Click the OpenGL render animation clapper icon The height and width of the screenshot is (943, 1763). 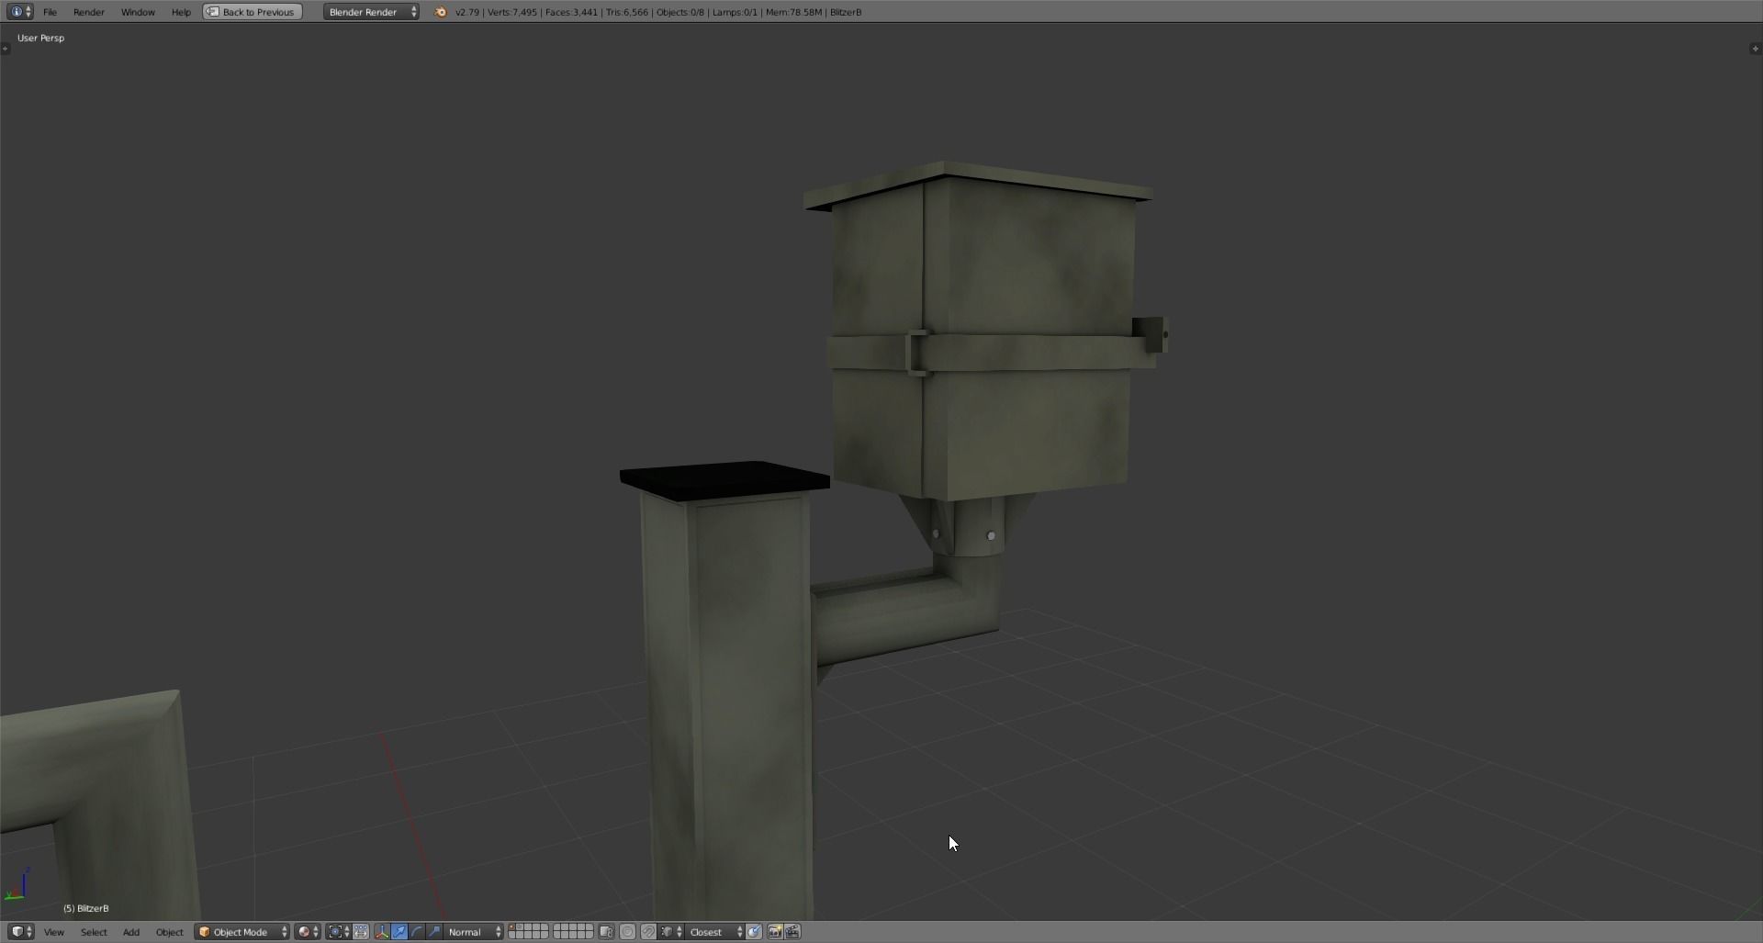(x=793, y=932)
